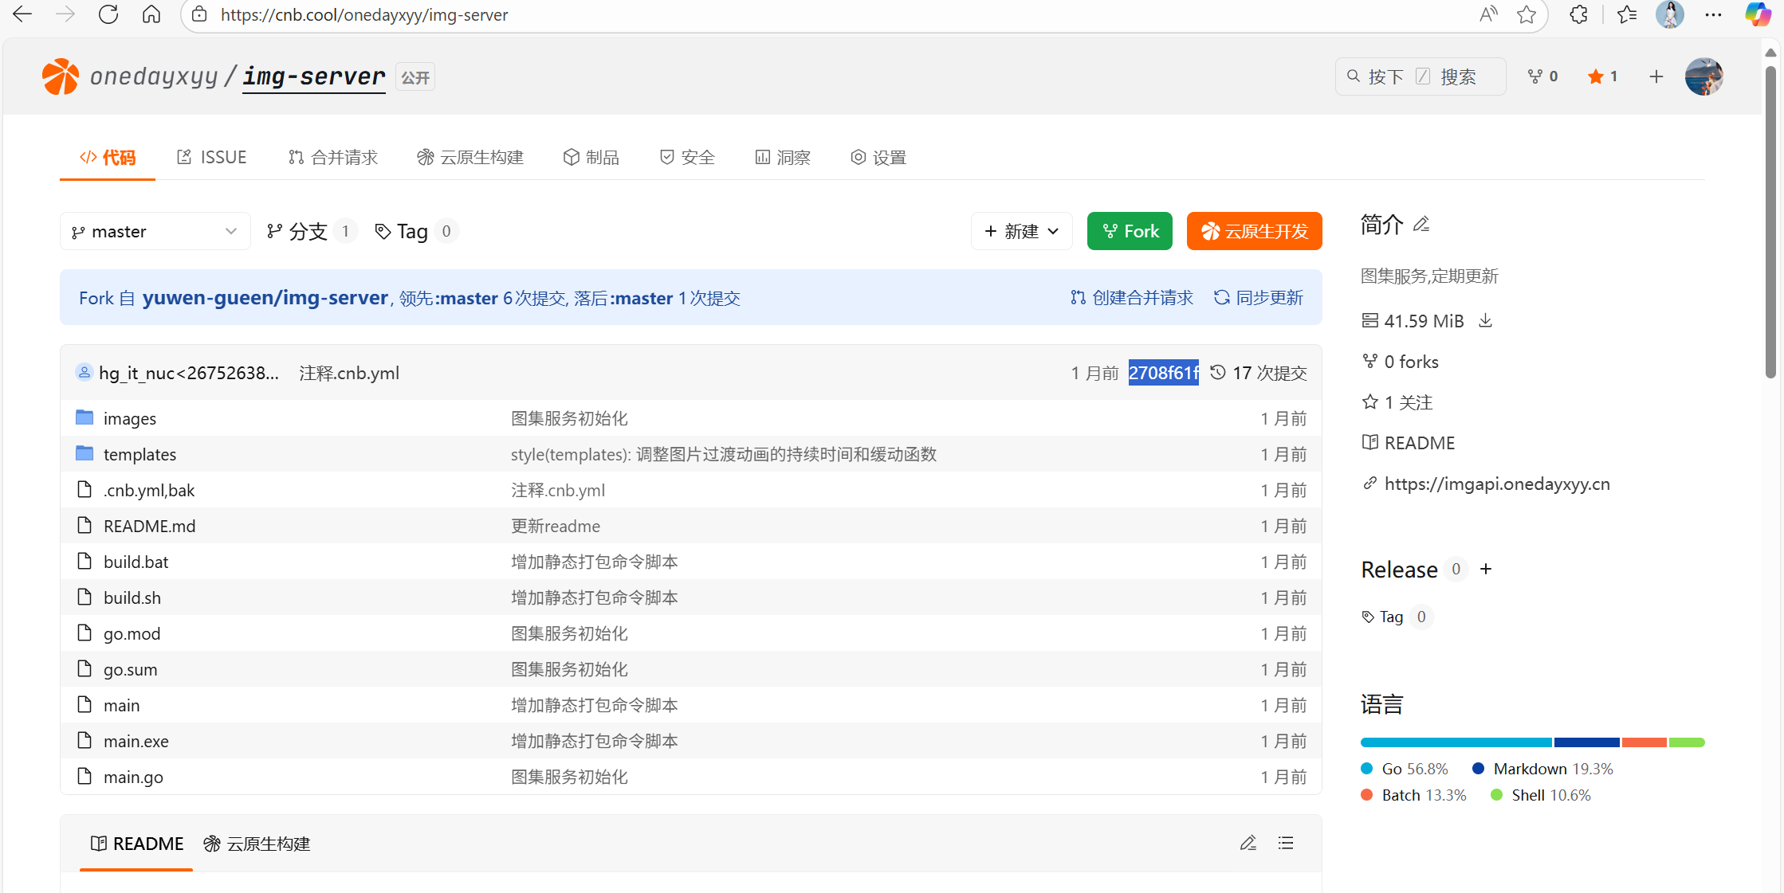Click the edit pencil next to 简介
Viewport: 1784px width, 893px height.
coord(1421,225)
